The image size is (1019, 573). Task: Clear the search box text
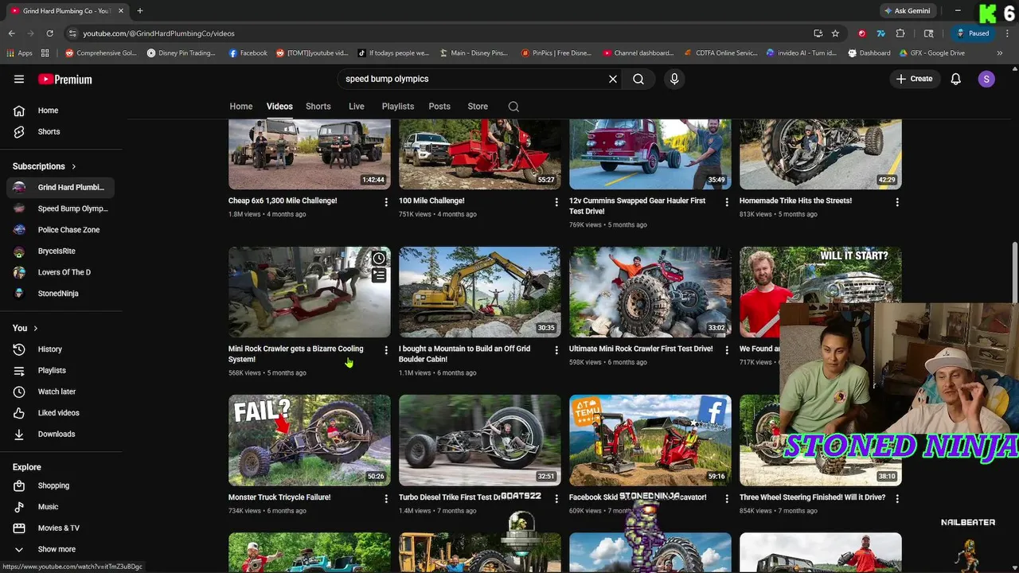pyautogui.click(x=613, y=79)
